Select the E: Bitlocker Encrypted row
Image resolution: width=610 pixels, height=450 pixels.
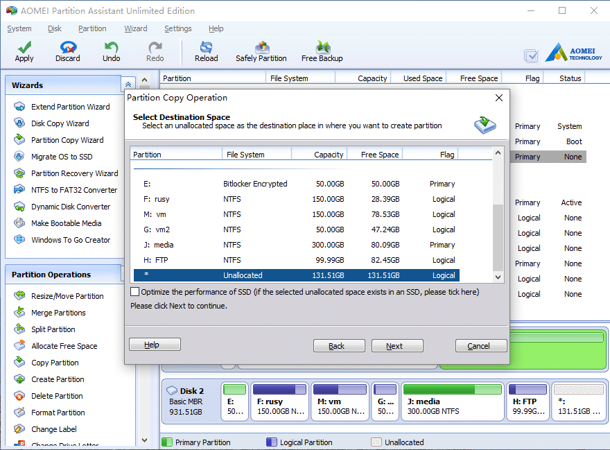pyautogui.click(x=297, y=184)
